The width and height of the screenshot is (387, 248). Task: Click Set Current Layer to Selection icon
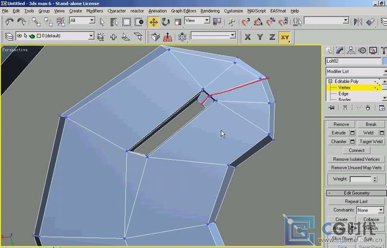pyautogui.click(x=138, y=37)
